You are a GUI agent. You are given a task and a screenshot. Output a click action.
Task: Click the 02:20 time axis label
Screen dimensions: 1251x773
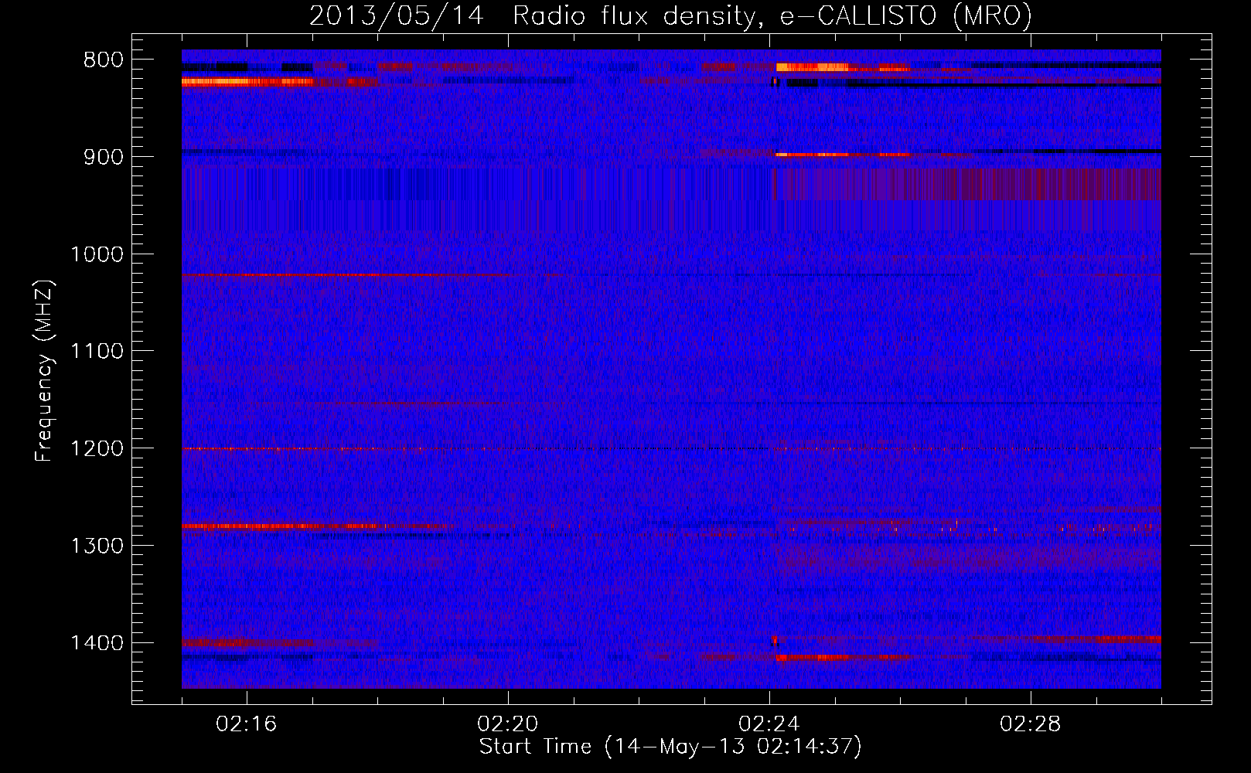click(508, 724)
